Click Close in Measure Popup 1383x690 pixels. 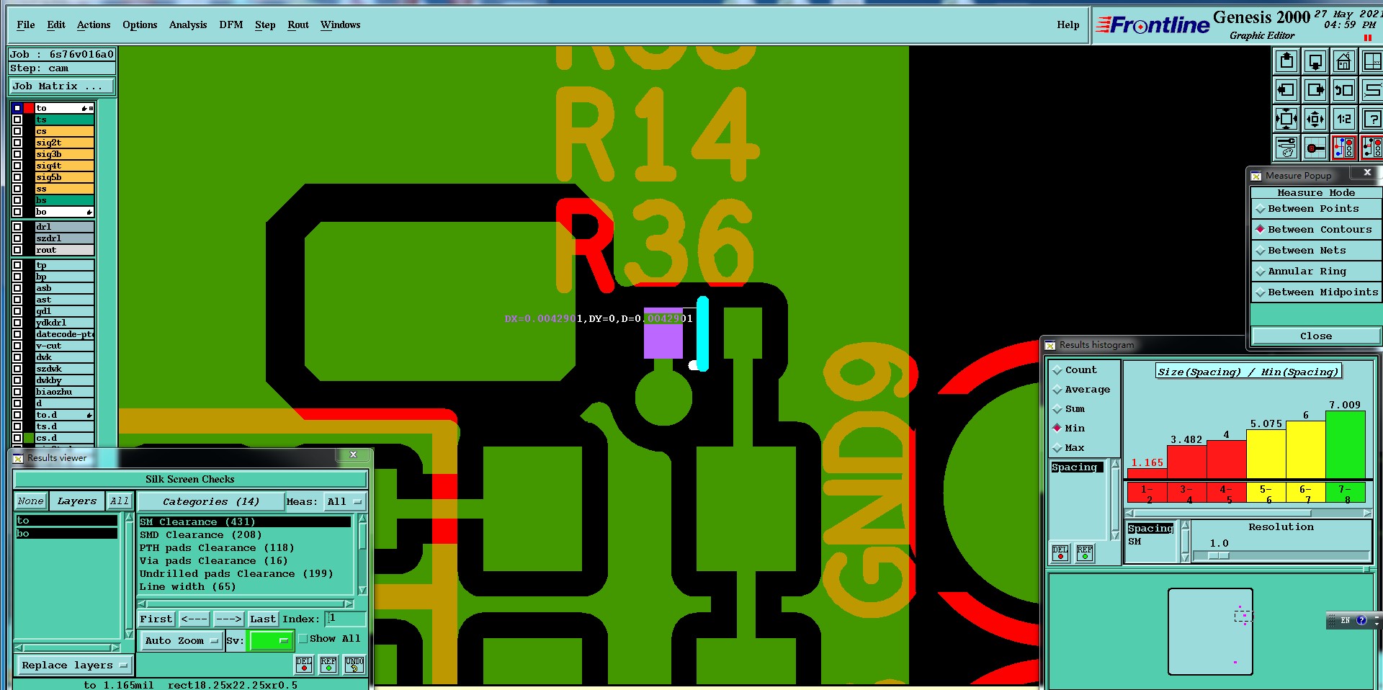(x=1316, y=336)
